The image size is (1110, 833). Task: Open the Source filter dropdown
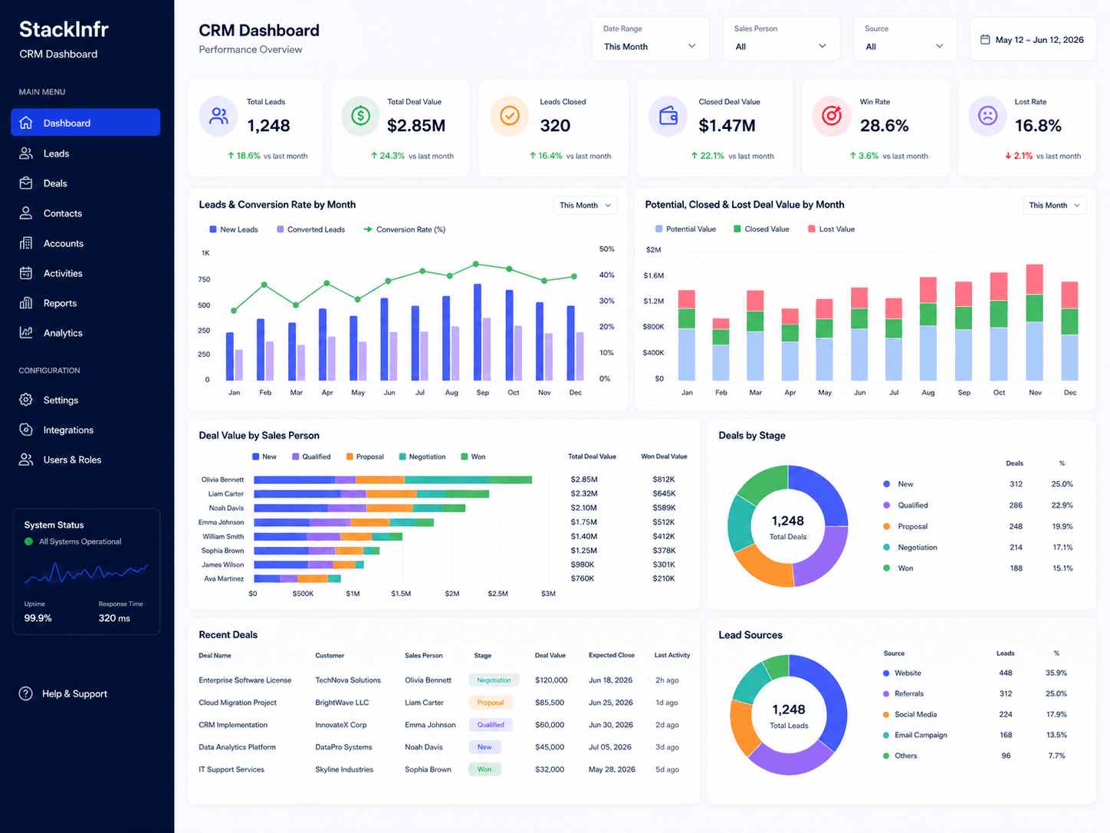[x=905, y=39]
